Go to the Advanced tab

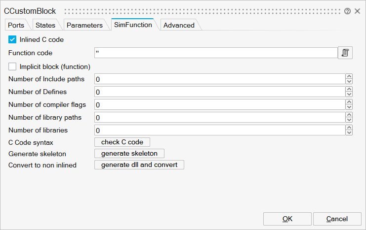tap(179, 25)
